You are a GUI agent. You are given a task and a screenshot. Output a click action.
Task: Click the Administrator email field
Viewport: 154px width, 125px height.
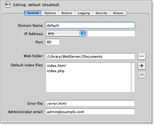click(90, 111)
